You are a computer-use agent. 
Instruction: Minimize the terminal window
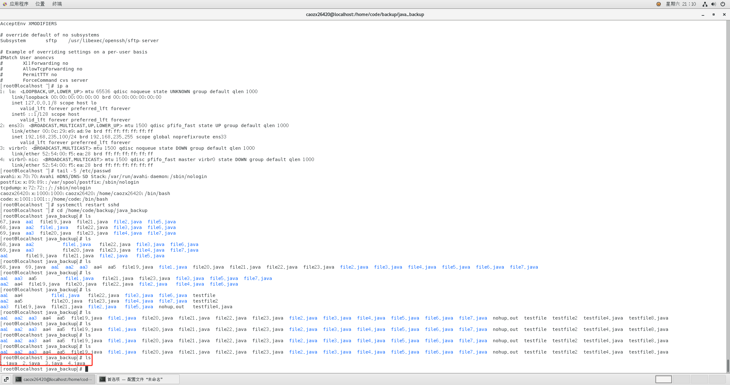click(703, 14)
